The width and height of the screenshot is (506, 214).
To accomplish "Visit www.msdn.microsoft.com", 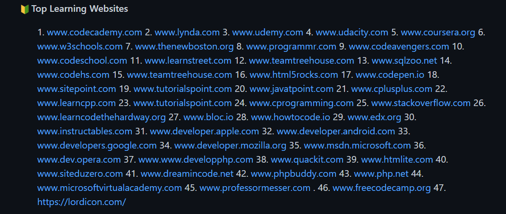I will click(x=357, y=146).
